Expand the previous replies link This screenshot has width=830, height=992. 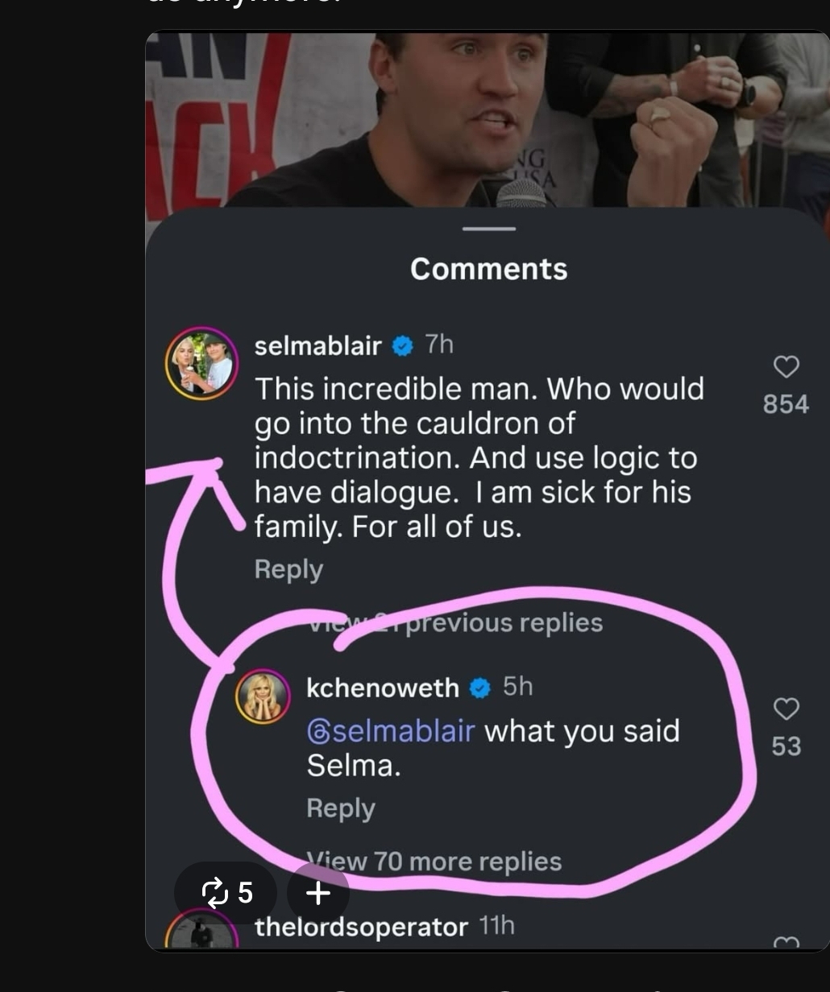click(455, 622)
